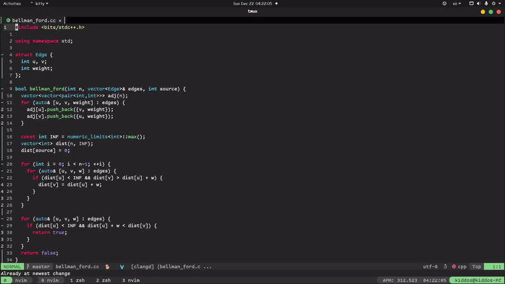This screenshot has width=505, height=284.
Task: Click the Top scroll position indicator
Action: point(477,266)
